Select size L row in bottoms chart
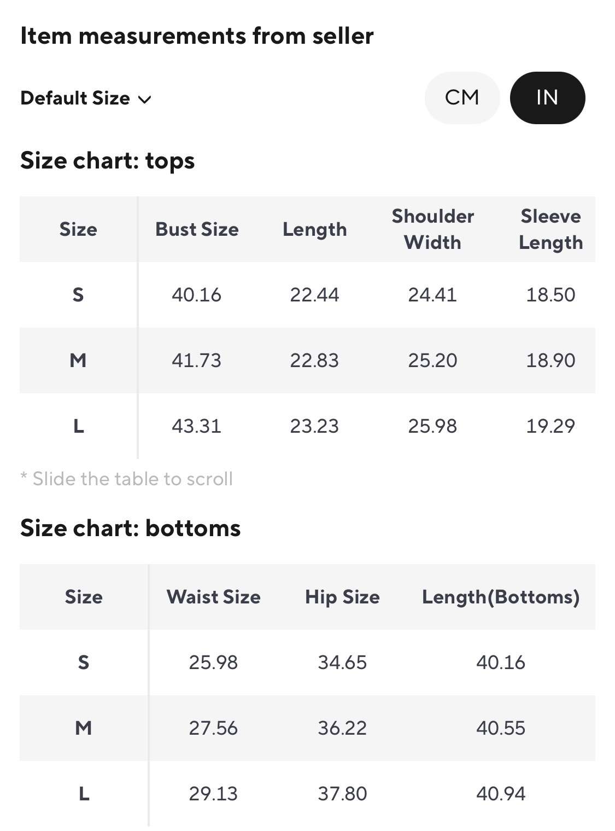 pos(84,794)
